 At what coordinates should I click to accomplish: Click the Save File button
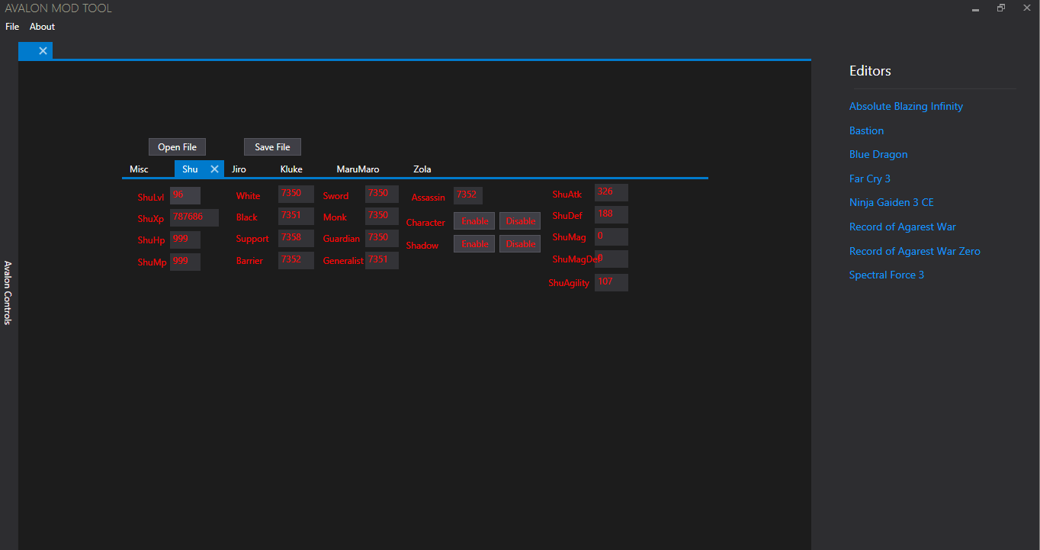pyautogui.click(x=272, y=147)
